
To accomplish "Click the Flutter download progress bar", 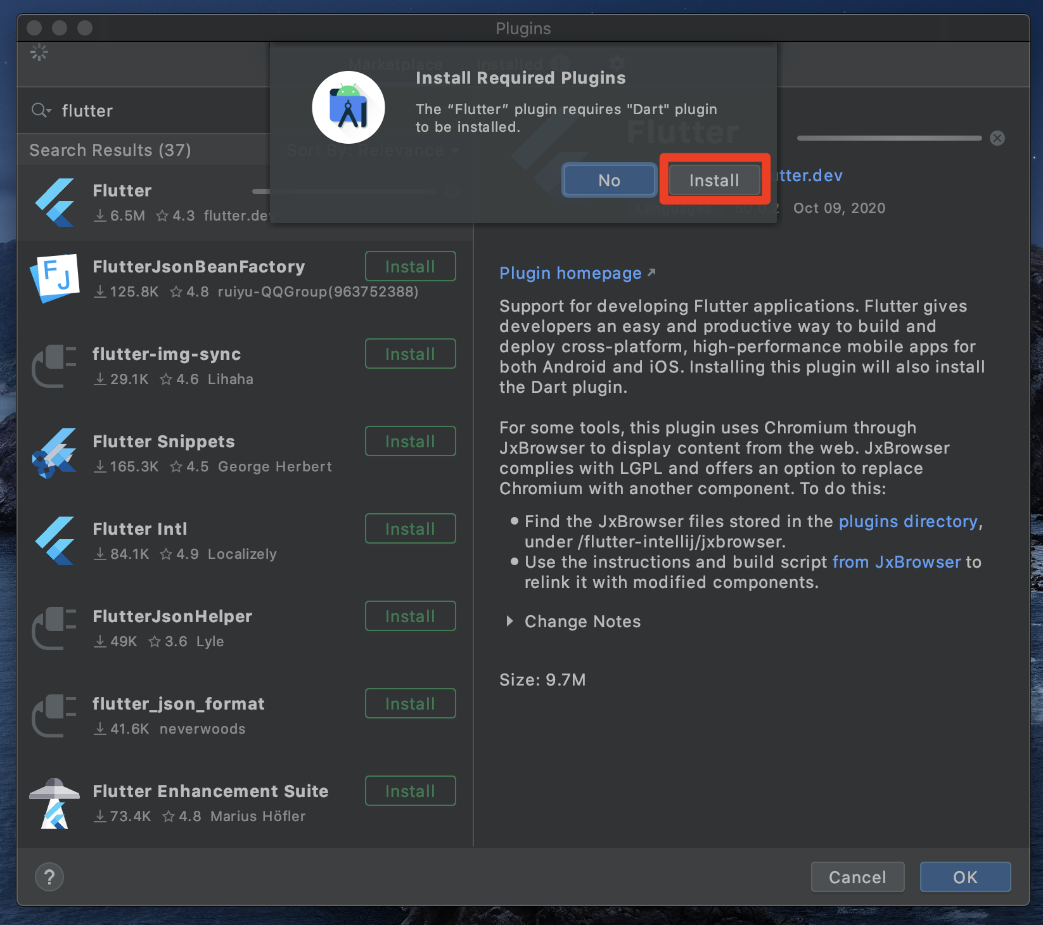I will 889,138.
